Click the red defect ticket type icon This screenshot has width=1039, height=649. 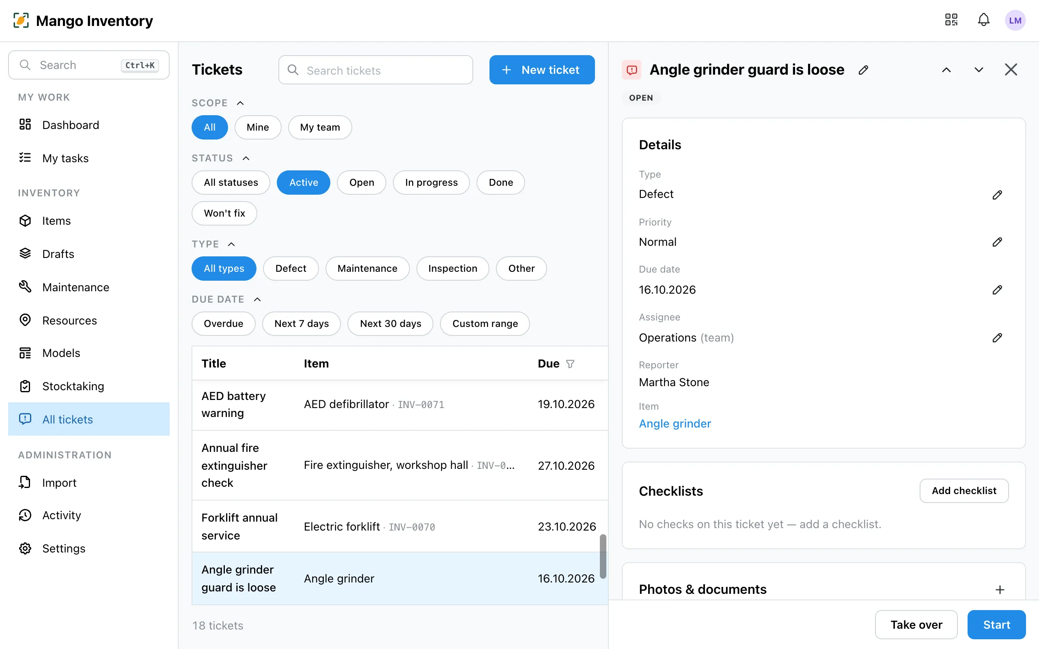coord(632,70)
